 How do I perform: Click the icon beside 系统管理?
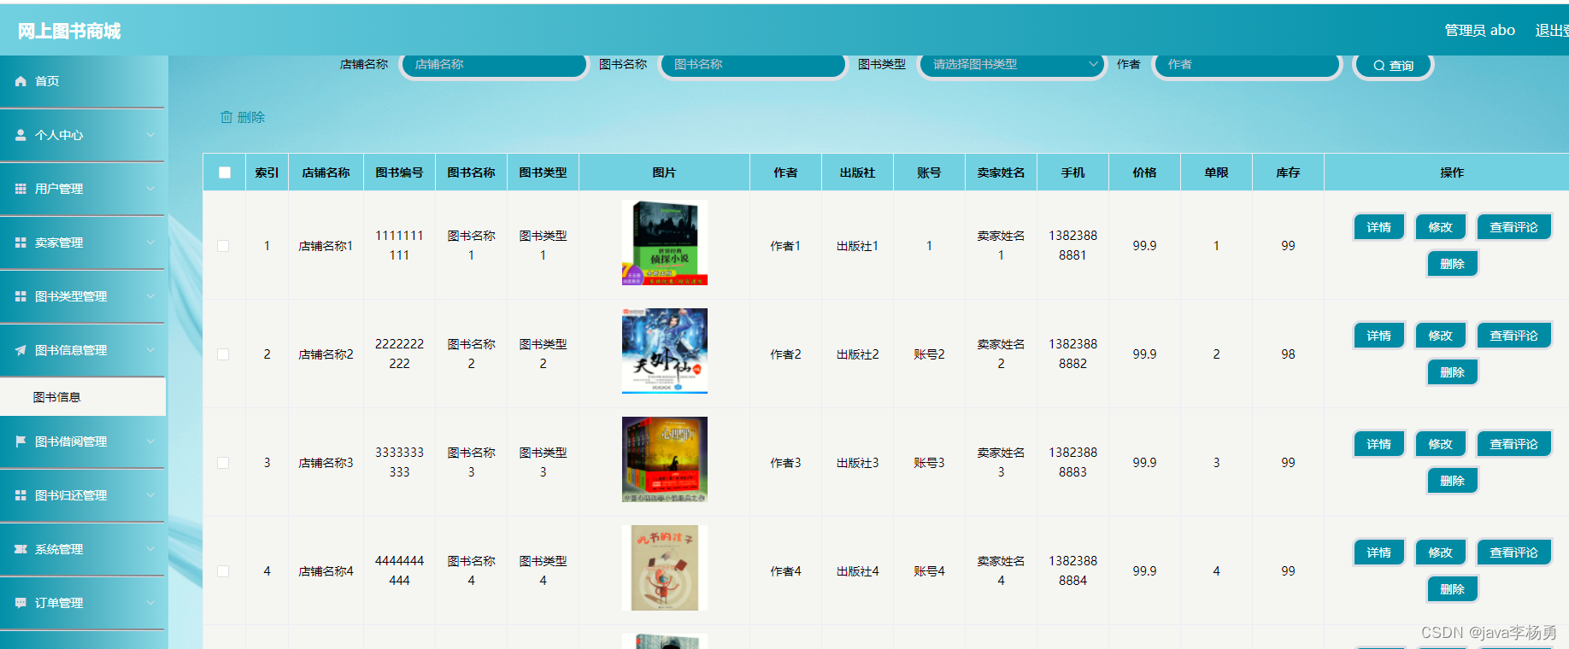[21, 549]
